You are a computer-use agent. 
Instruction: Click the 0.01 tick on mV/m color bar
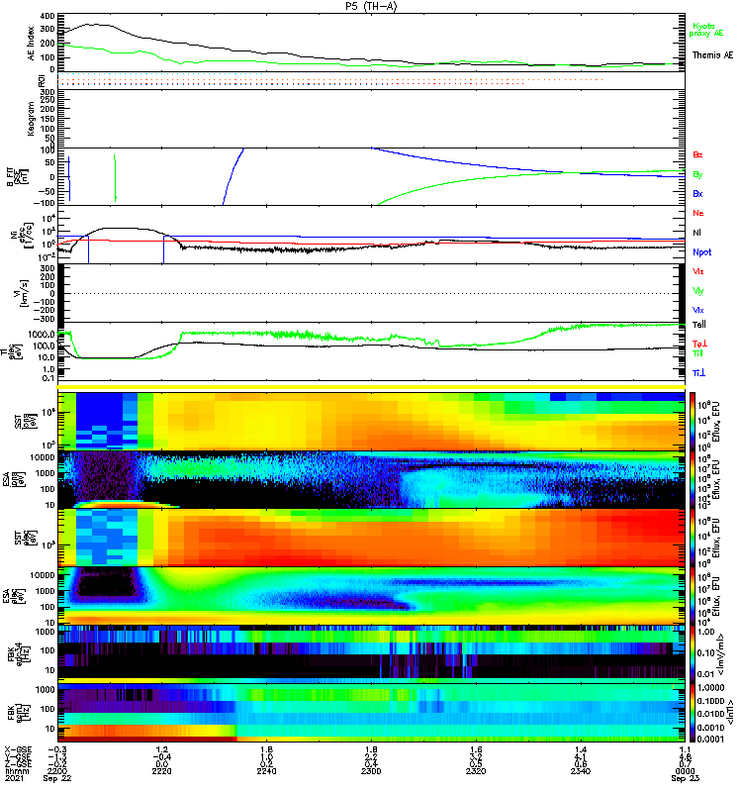coord(706,674)
